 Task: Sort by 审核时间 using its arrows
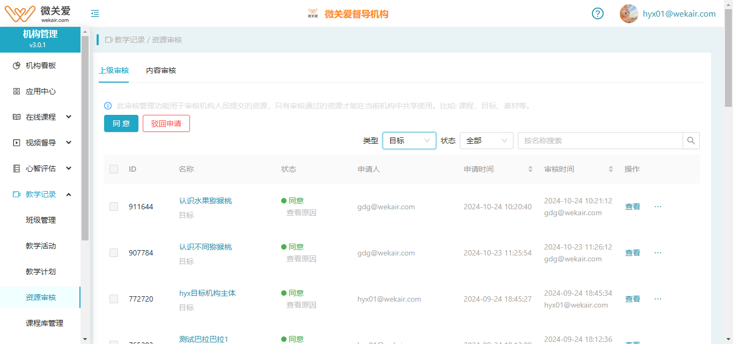point(611,169)
